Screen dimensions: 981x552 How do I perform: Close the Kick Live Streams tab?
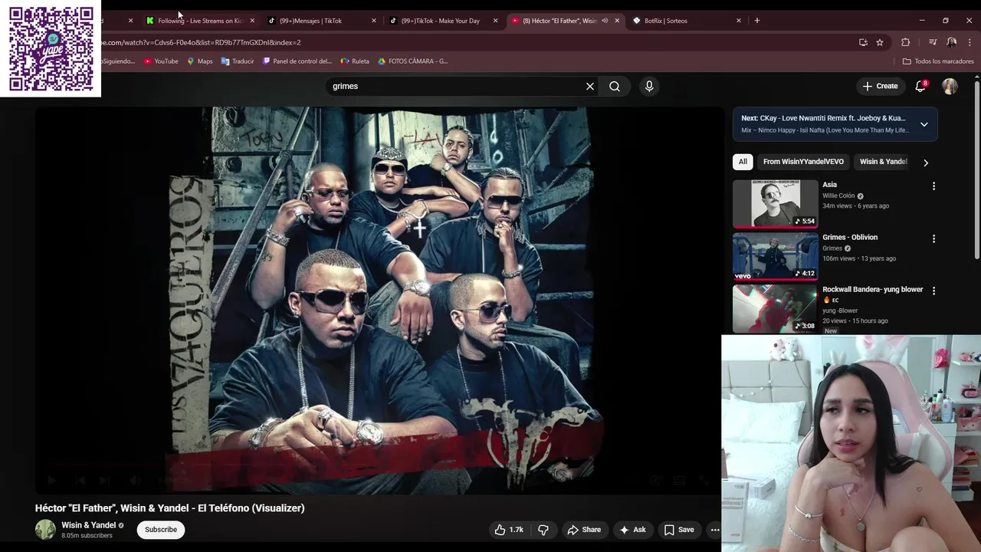click(x=252, y=21)
